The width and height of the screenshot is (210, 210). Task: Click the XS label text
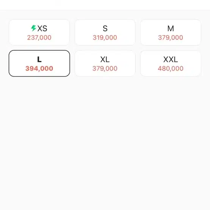42,28
